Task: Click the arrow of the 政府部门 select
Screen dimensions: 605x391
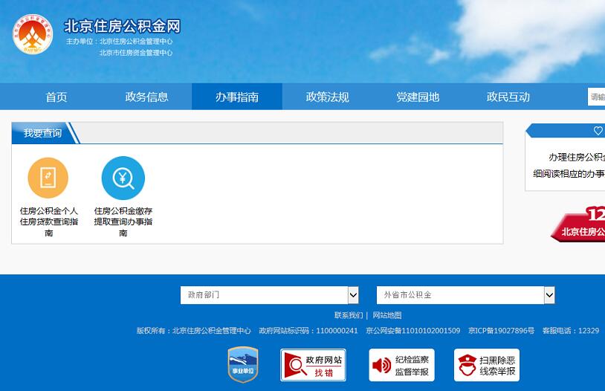Action: 353,295
